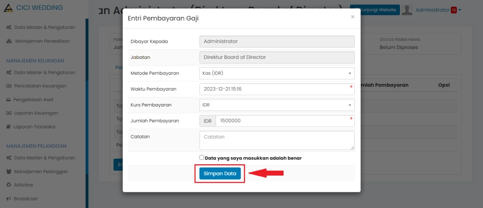This screenshot has height=208, width=483.
Task: Click the Dibayar Kepada field
Action: click(x=277, y=41)
